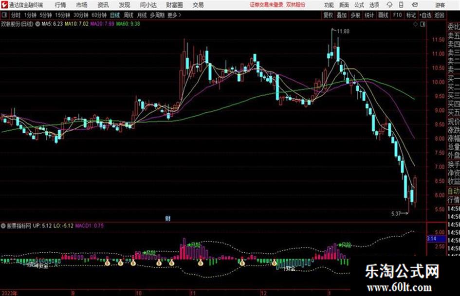Click the MA5: 6.23 indicator value
Image resolution: width=460 pixels, height=296 pixels.
pos(52,24)
